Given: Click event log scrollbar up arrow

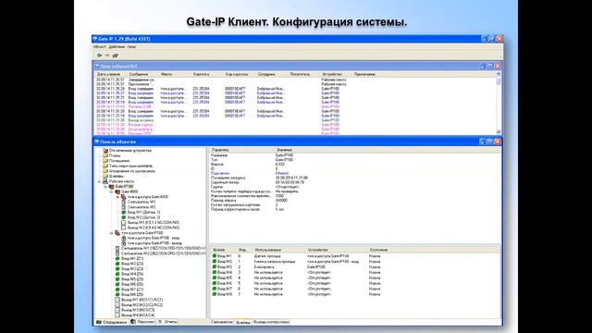Looking at the screenshot, I should coord(499,74).
